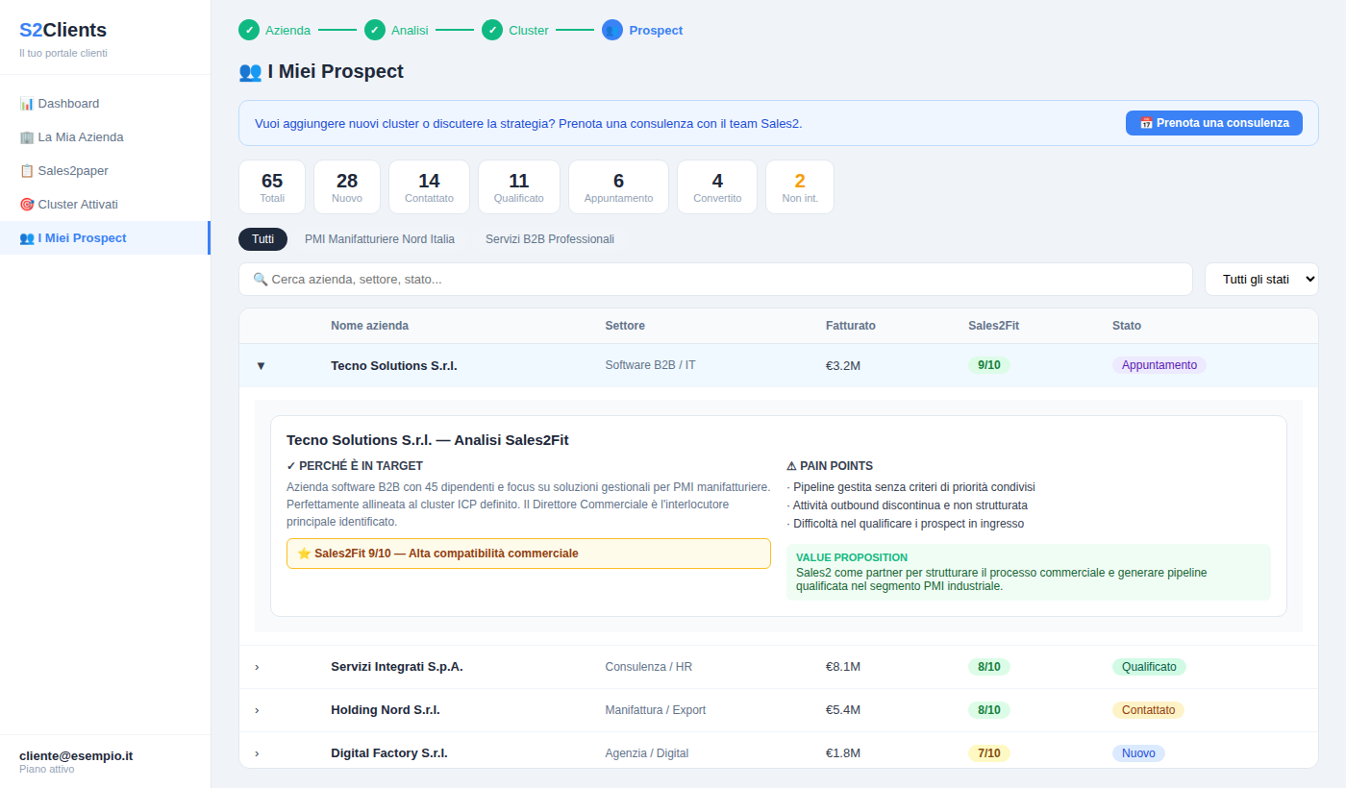The width and height of the screenshot is (1346, 788).
Task: Click the PAIN POINTS heading
Action: pyautogui.click(x=830, y=466)
